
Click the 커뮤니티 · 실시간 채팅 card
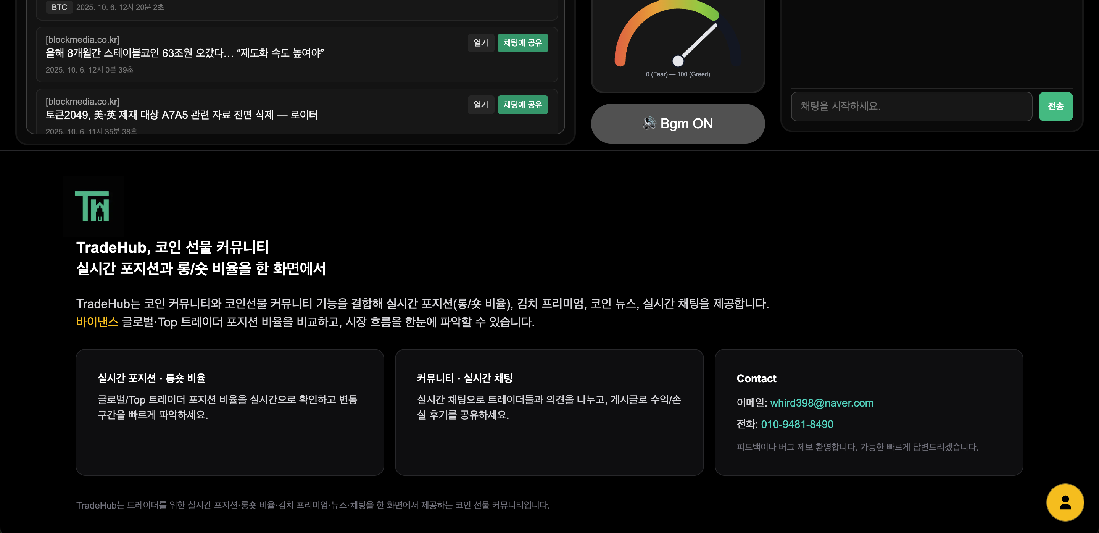549,412
